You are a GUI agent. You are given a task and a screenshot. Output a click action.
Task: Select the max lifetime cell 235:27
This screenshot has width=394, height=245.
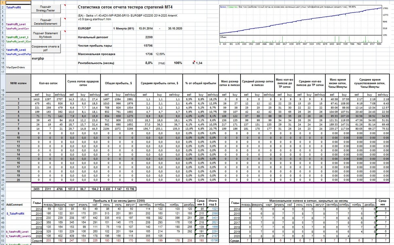[x=332, y=128]
